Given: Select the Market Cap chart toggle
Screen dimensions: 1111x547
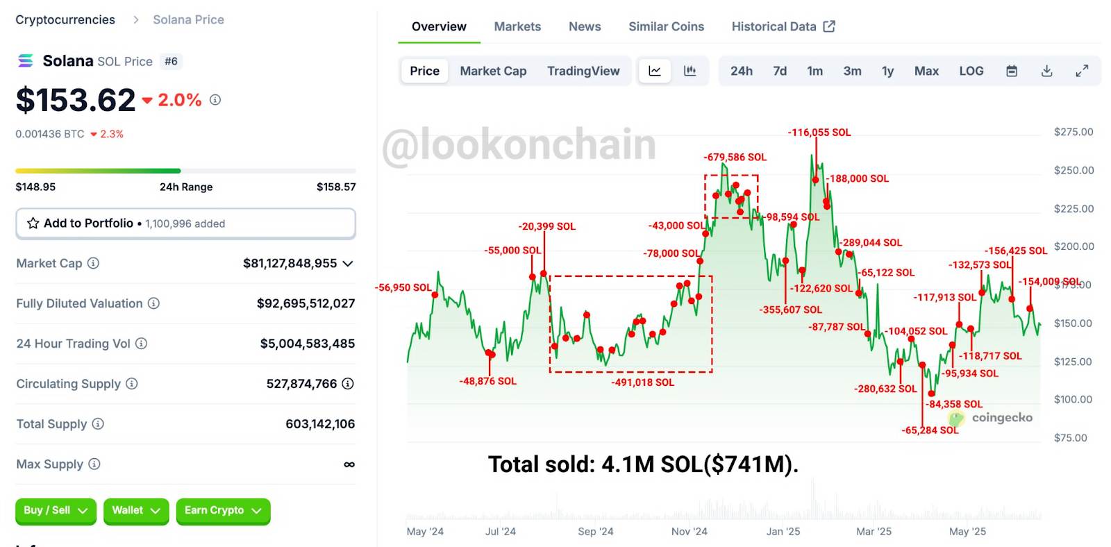Looking at the screenshot, I should coord(493,71).
